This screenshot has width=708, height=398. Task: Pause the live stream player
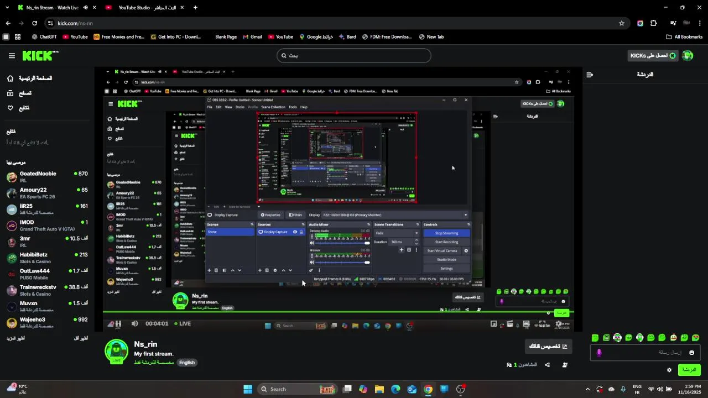(x=118, y=324)
